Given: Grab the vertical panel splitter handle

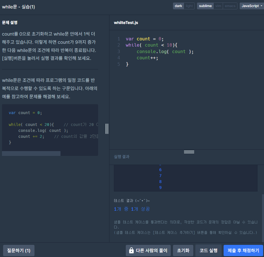Looking at the screenshot, I should coord(107,129).
